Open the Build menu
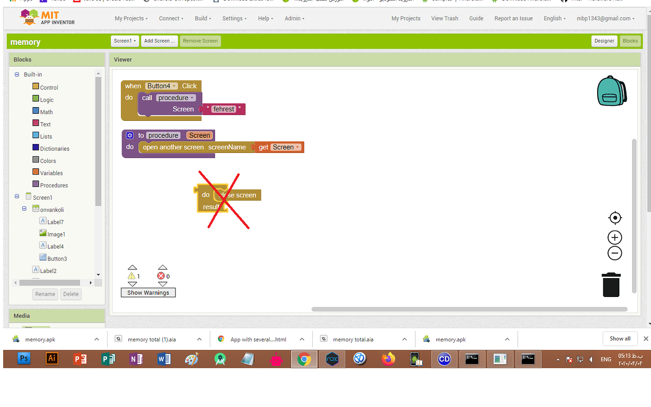 (202, 18)
